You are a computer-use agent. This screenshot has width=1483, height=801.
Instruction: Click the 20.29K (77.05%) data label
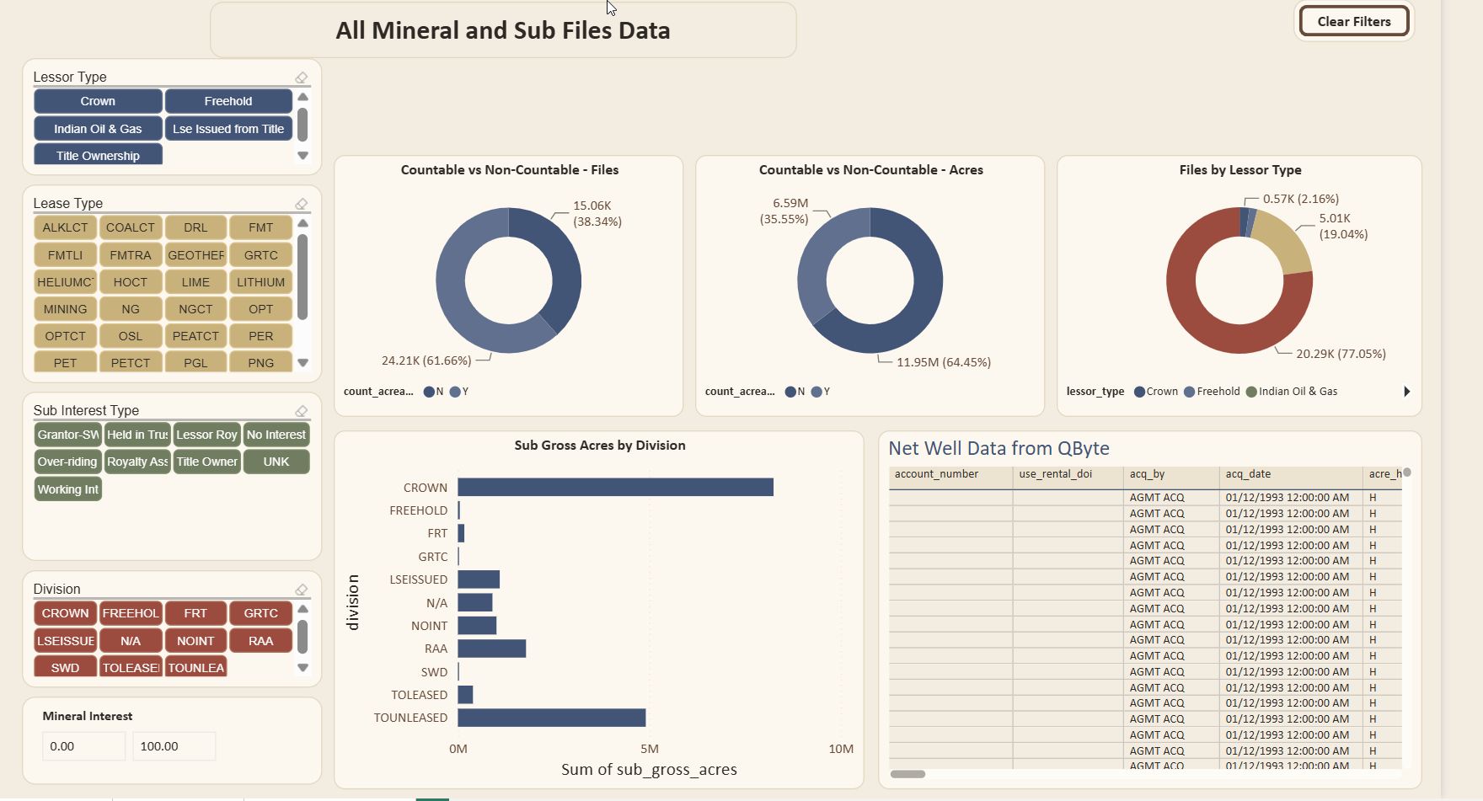tap(1341, 354)
